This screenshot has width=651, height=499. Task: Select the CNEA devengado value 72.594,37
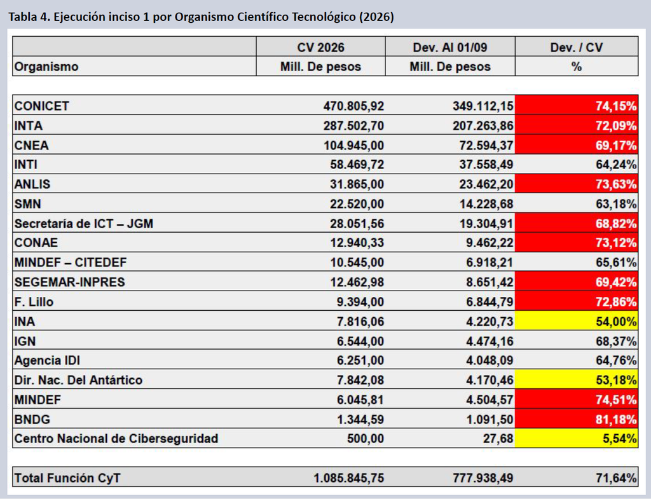(x=486, y=146)
